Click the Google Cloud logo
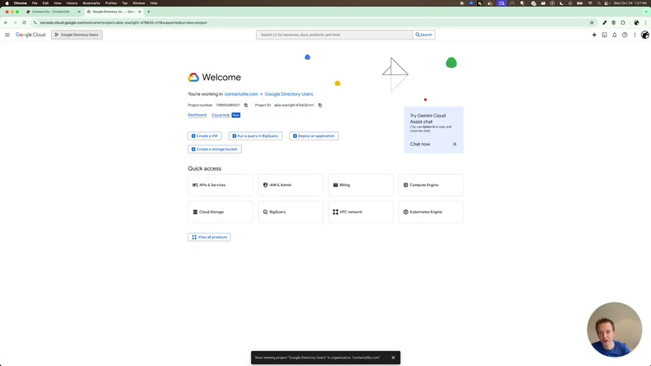The width and height of the screenshot is (651, 366). pos(31,35)
